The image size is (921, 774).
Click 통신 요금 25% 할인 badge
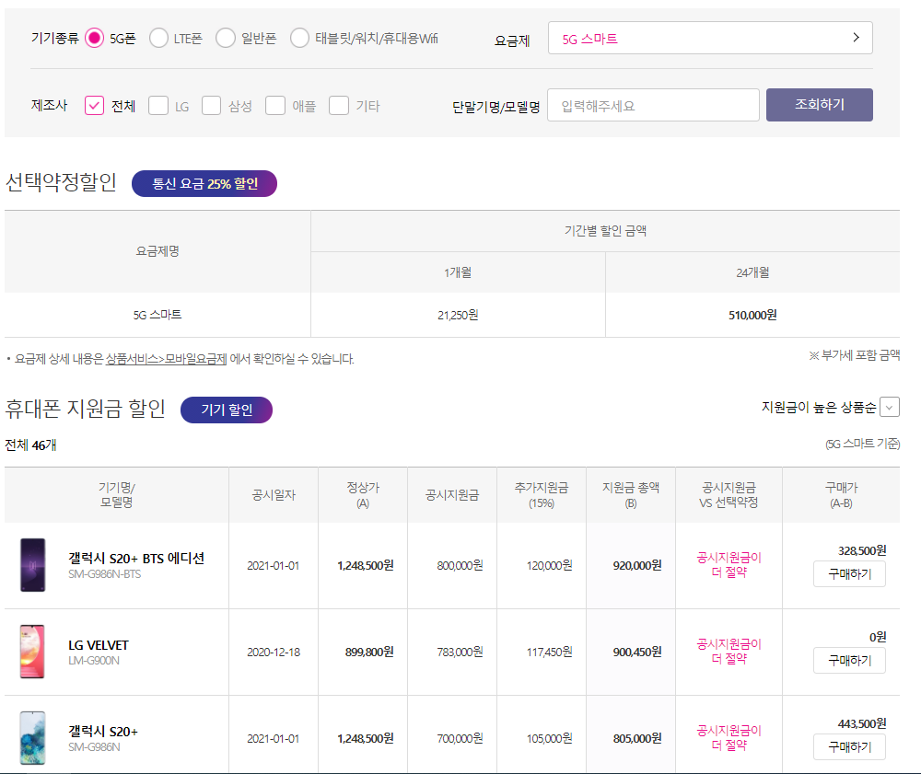coord(204,184)
